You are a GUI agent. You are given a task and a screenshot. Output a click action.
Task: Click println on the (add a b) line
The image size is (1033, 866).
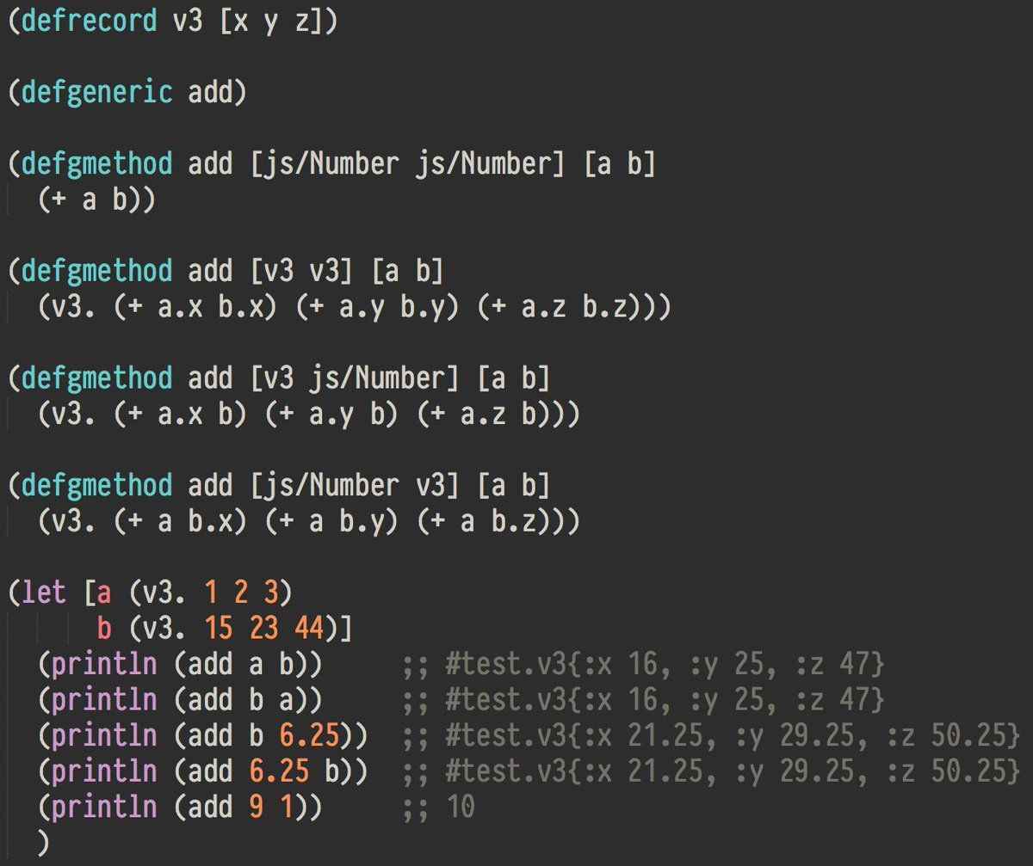point(105,665)
